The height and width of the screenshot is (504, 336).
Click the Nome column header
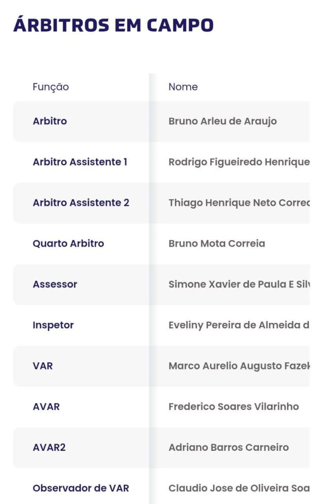click(183, 87)
